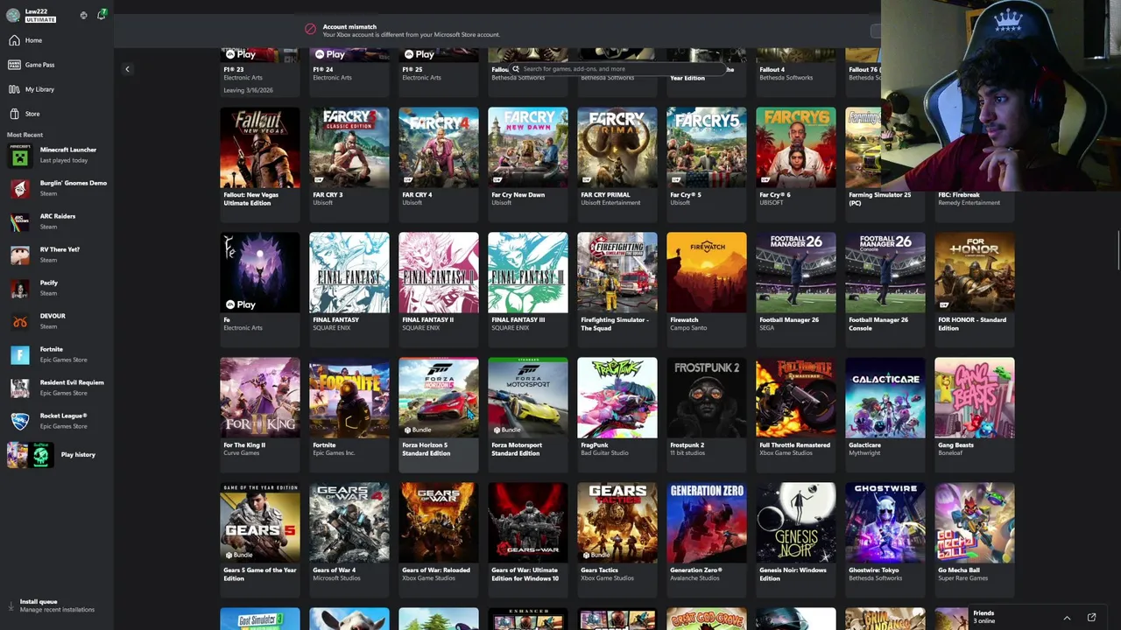Open RV There Yet? from Most Recent
The image size is (1121, 630).
pyautogui.click(x=57, y=255)
